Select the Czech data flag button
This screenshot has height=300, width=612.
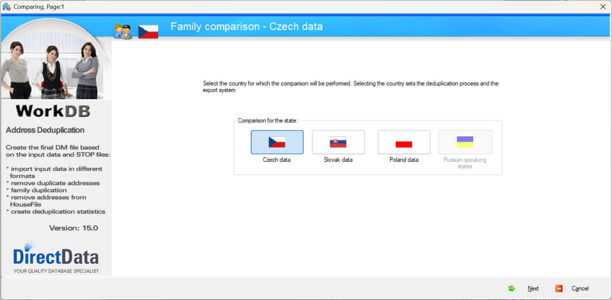tap(277, 142)
